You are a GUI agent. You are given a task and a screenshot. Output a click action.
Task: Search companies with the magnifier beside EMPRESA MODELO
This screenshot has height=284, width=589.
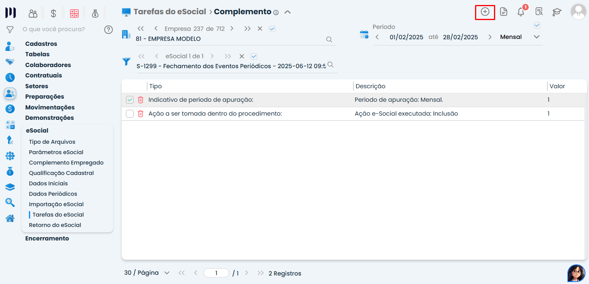329,39
